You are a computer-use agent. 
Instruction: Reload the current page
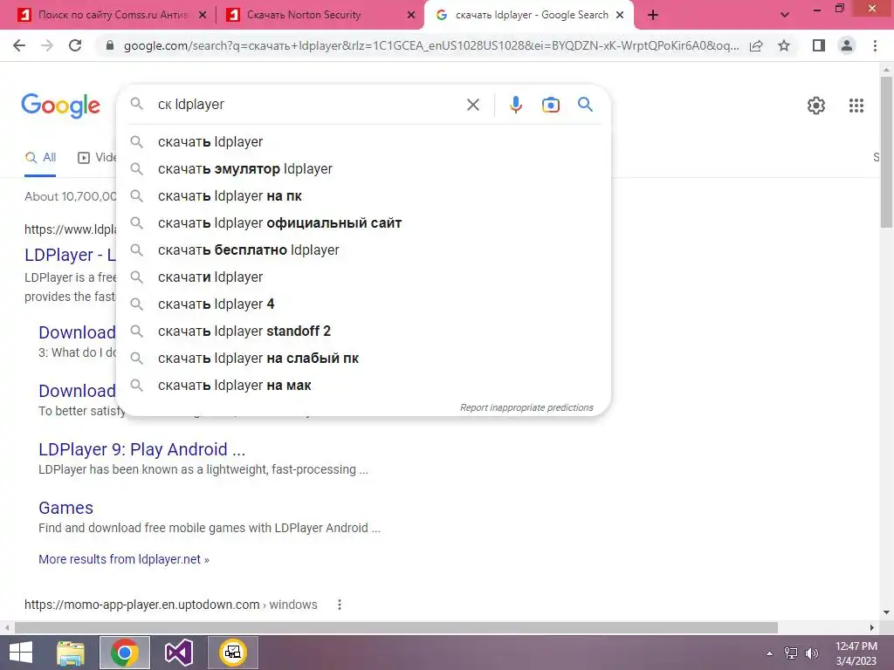[75, 45]
